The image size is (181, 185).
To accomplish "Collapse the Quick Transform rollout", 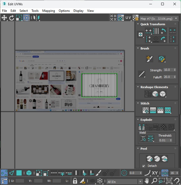I will click(138, 24).
